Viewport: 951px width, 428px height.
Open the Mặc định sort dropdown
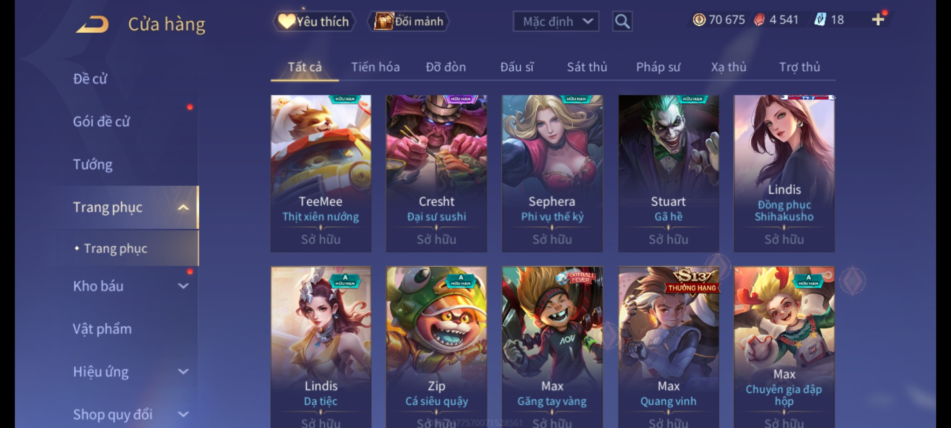(x=556, y=21)
